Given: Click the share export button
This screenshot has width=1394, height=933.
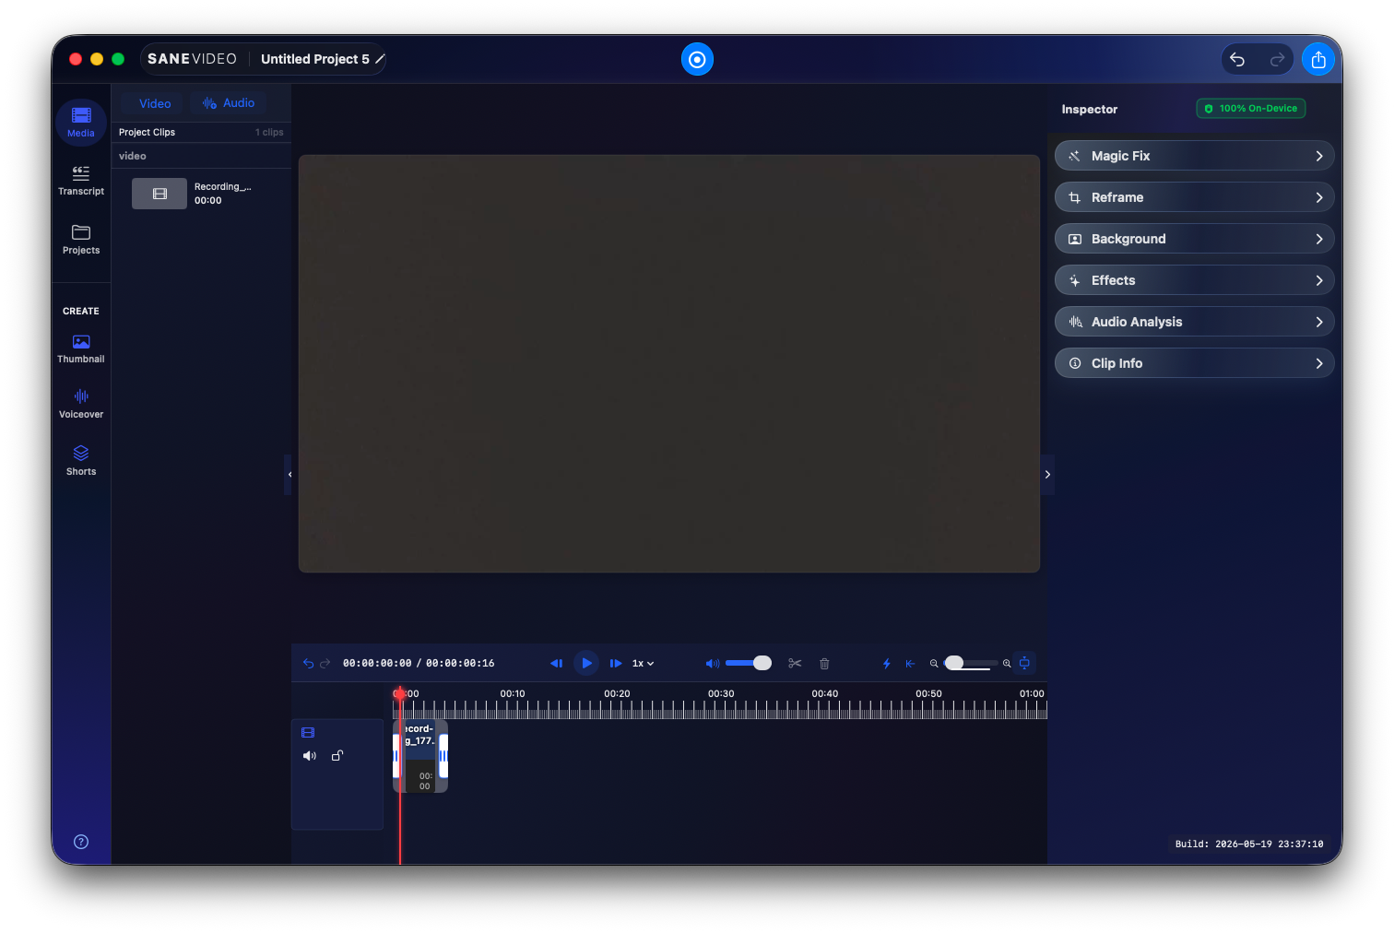Looking at the screenshot, I should point(1318,59).
